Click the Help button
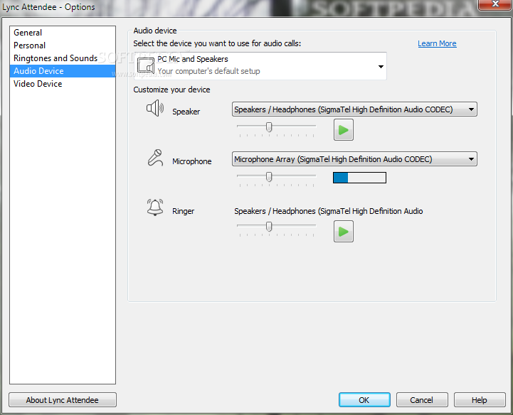 tap(480, 400)
